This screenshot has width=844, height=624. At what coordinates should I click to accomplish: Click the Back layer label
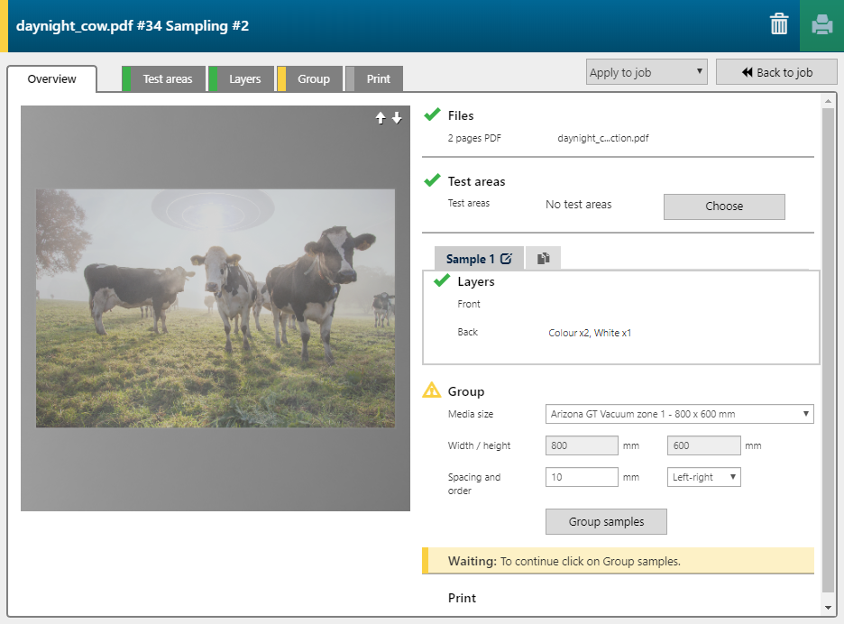(468, 332)
